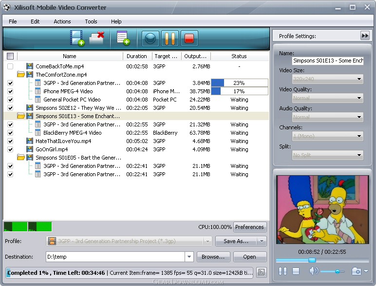Click the Save As... button

coord(236,241)
